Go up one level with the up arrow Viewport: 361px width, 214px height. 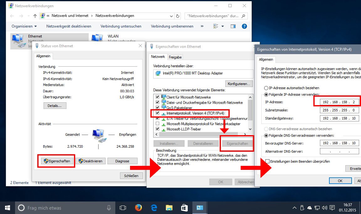[35, 16]
